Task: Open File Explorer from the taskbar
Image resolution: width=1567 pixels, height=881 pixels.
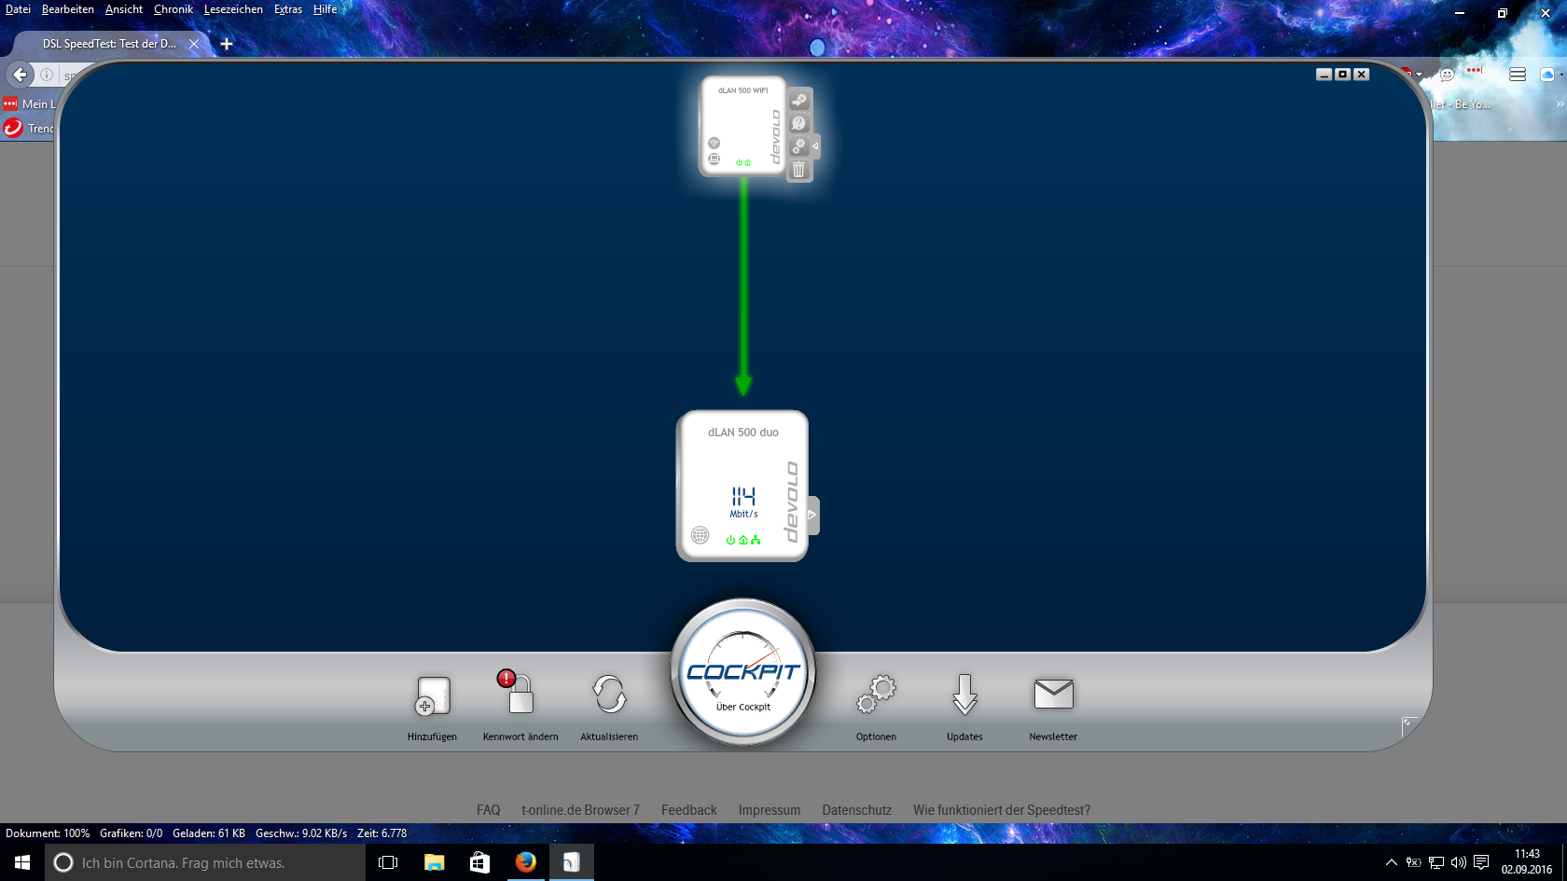Action: (434, 862)
